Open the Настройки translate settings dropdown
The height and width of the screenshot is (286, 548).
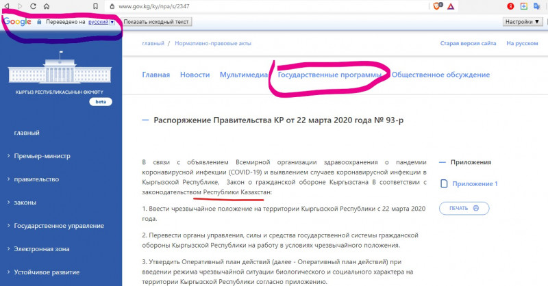522,22
